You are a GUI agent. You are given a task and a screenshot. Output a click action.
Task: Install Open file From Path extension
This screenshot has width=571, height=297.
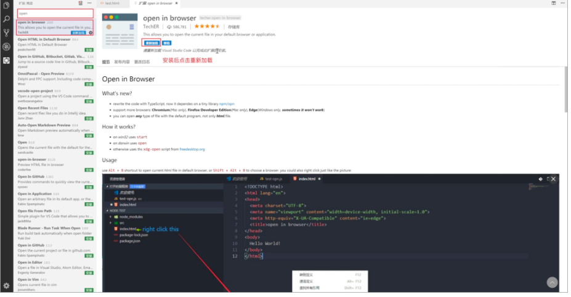tap(89, 221)
